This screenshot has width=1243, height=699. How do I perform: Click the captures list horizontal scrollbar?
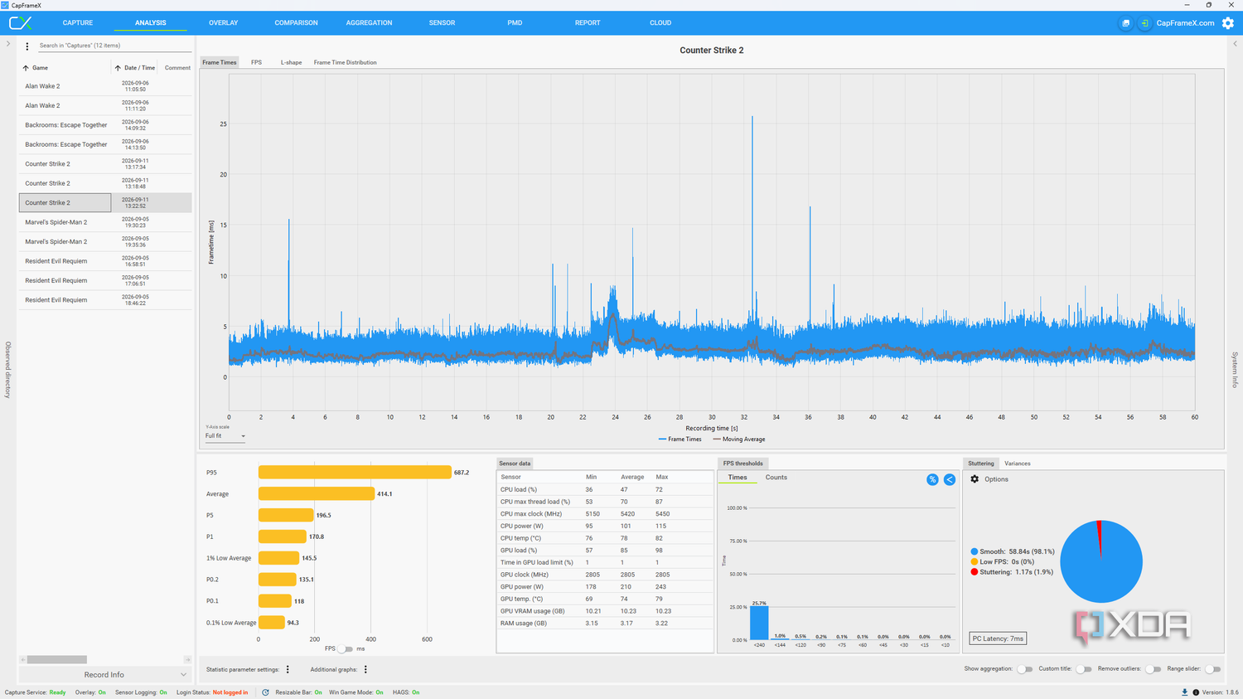point(57,660)
